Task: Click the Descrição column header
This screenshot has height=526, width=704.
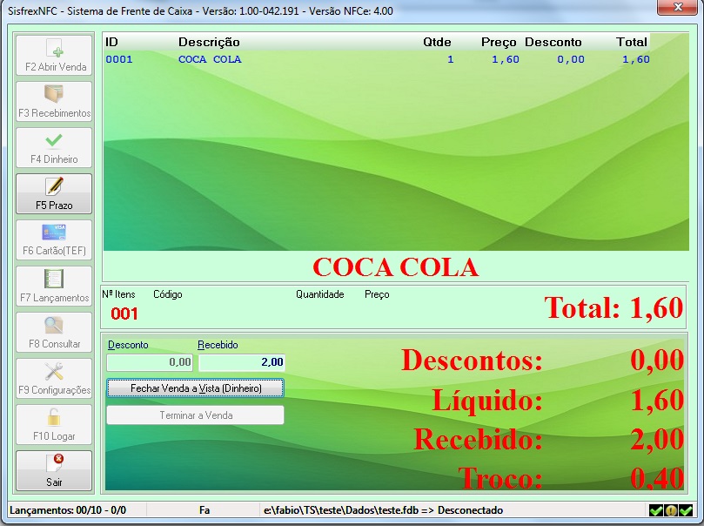Action: coord(209,42)
